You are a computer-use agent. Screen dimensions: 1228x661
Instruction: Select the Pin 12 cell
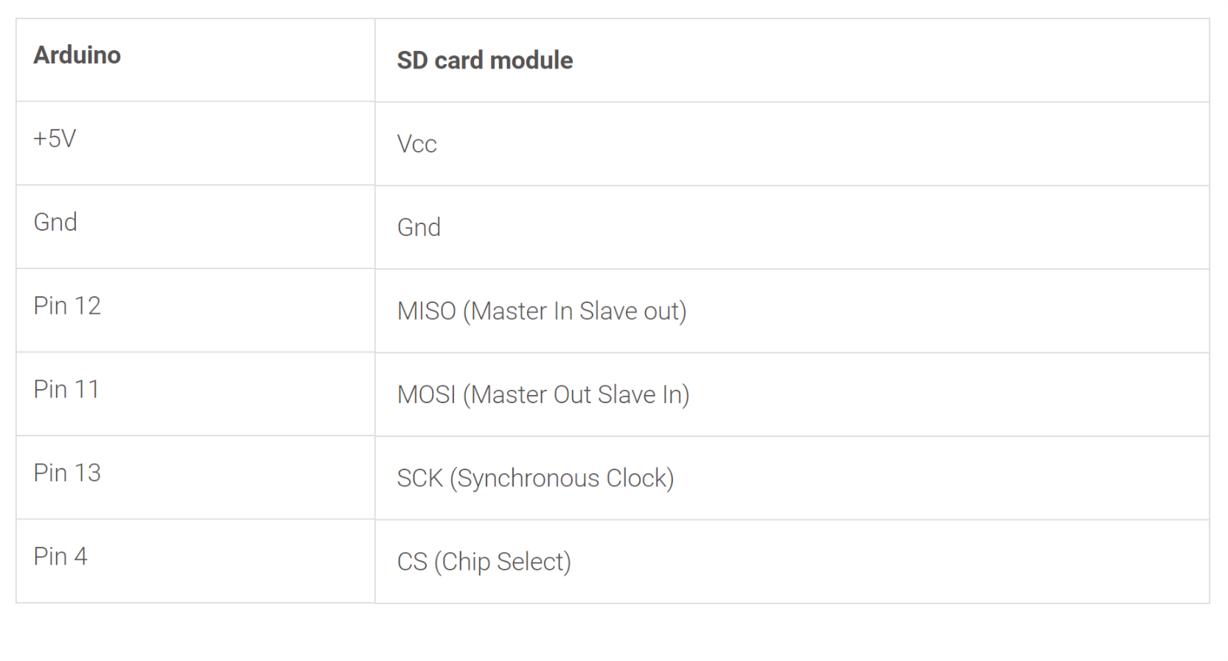click(x=67, y=306)
